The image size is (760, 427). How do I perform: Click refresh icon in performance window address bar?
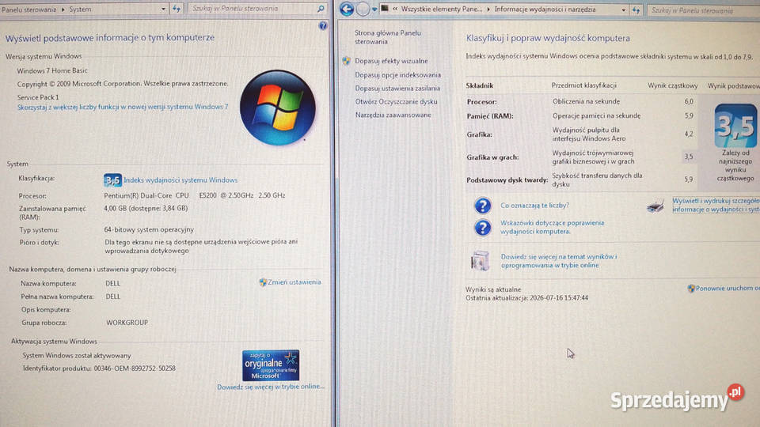pyautogui.click(x=636, y=9)
